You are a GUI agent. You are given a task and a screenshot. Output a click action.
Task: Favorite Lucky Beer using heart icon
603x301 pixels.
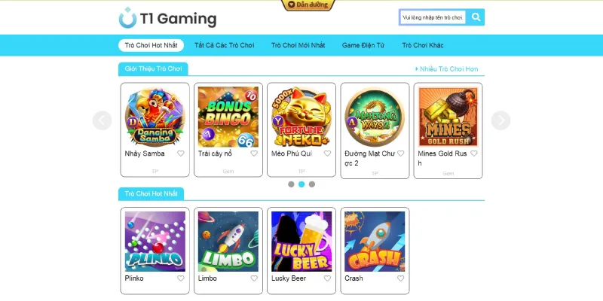point(327,278)
